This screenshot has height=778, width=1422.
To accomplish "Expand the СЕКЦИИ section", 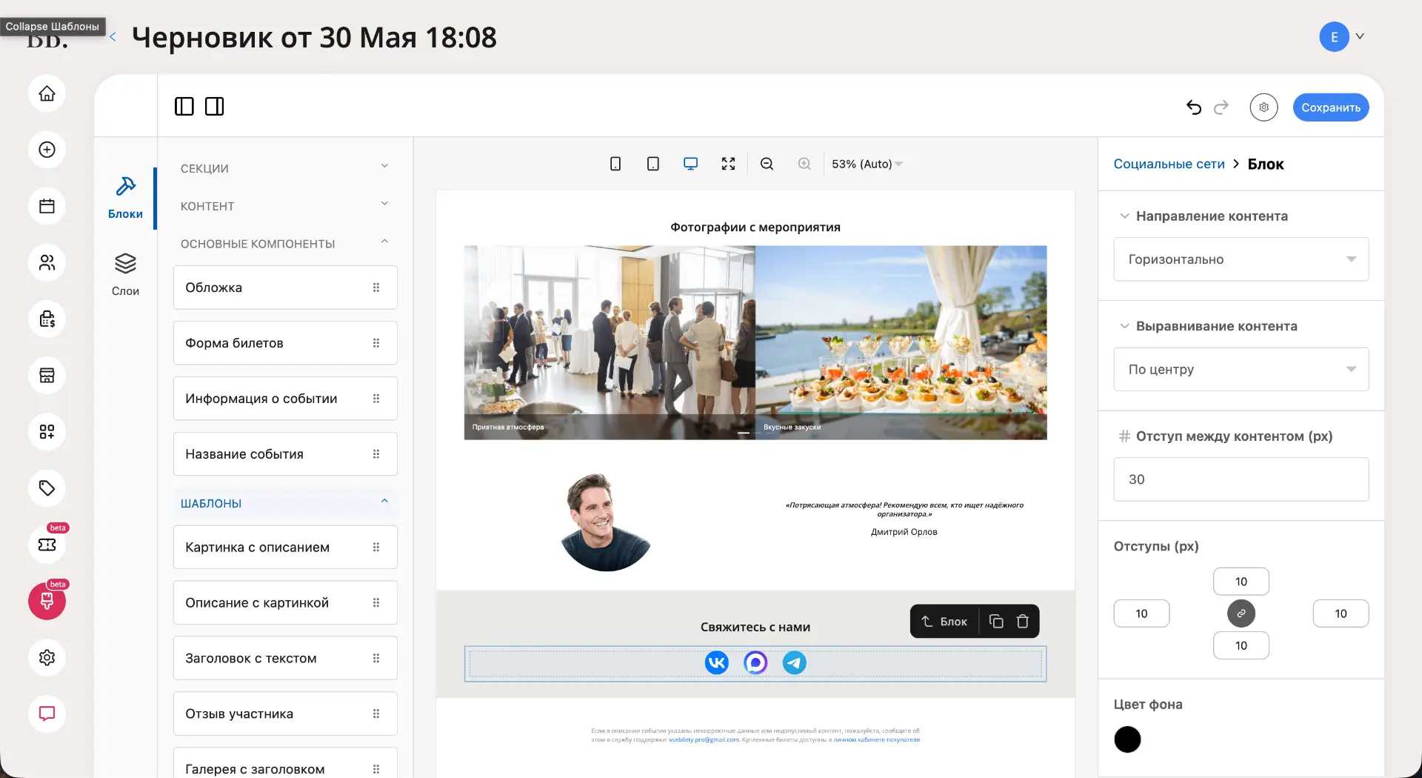I will point(285,168).
